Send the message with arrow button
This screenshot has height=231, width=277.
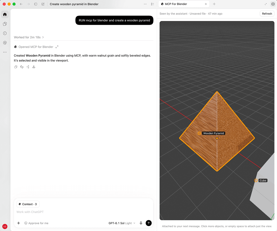[x=148, y=223]
